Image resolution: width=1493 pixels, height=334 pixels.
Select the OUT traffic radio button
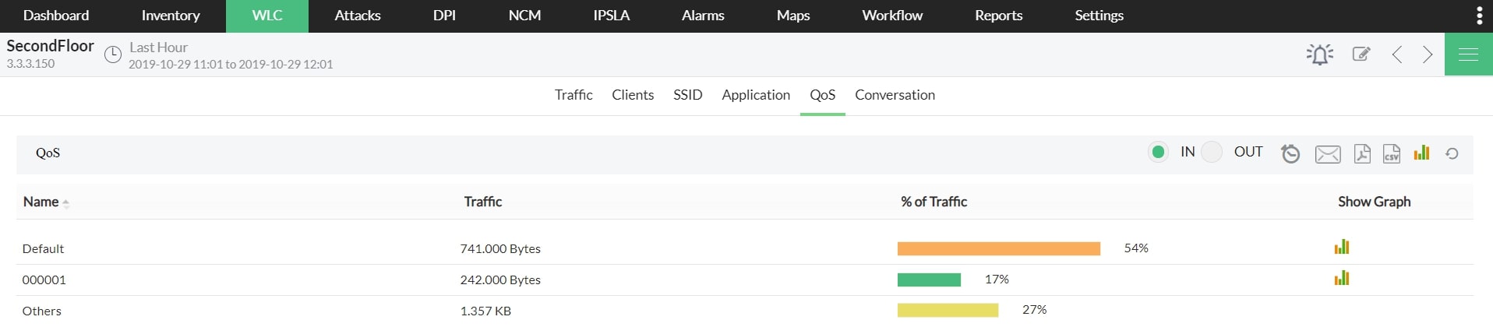(x=1211, y=152)
